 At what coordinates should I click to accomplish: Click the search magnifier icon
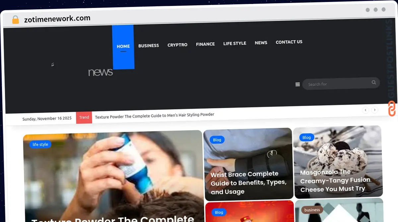pos(374,83)
